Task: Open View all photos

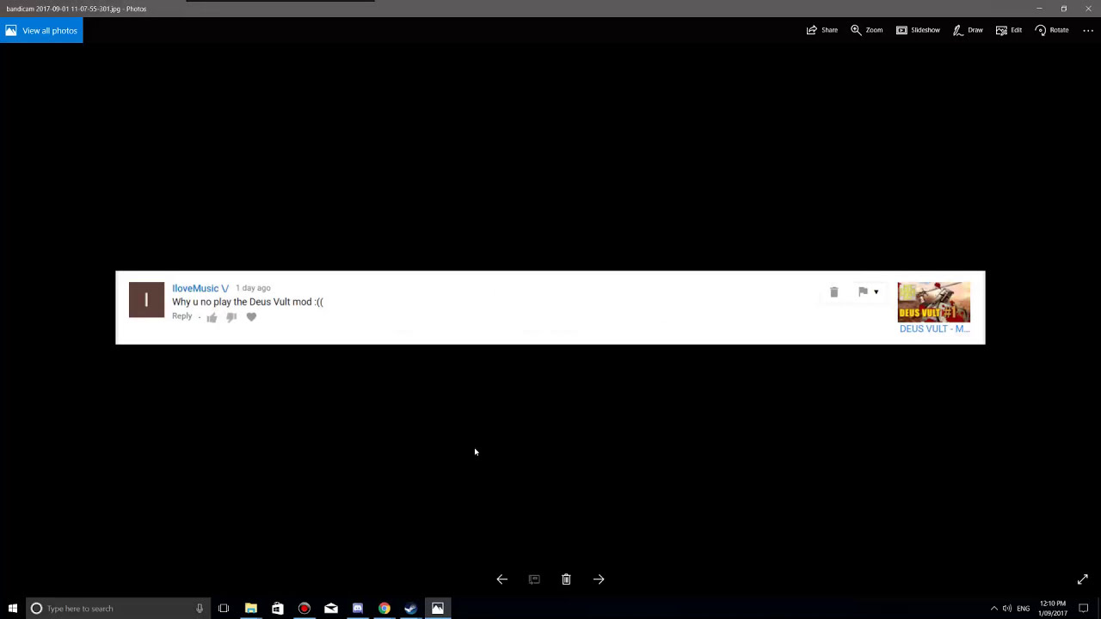Action: pos(41,30)
